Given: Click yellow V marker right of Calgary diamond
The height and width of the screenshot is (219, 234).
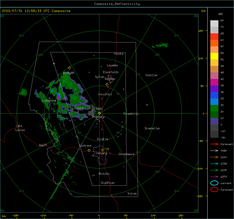Looking at the screenshot, I should (x=108, y=149).
